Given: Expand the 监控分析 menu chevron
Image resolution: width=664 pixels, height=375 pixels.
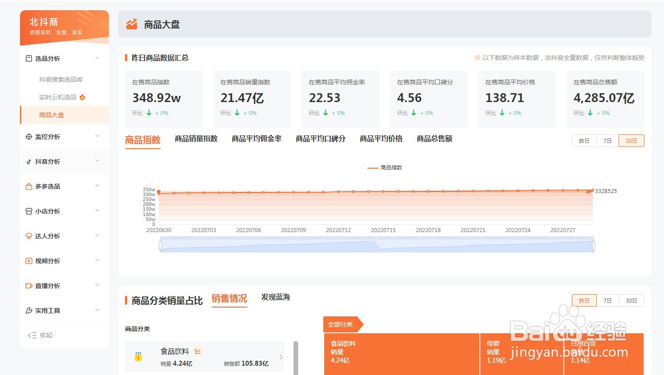Looking at the screenshot, I should (97, 136).
